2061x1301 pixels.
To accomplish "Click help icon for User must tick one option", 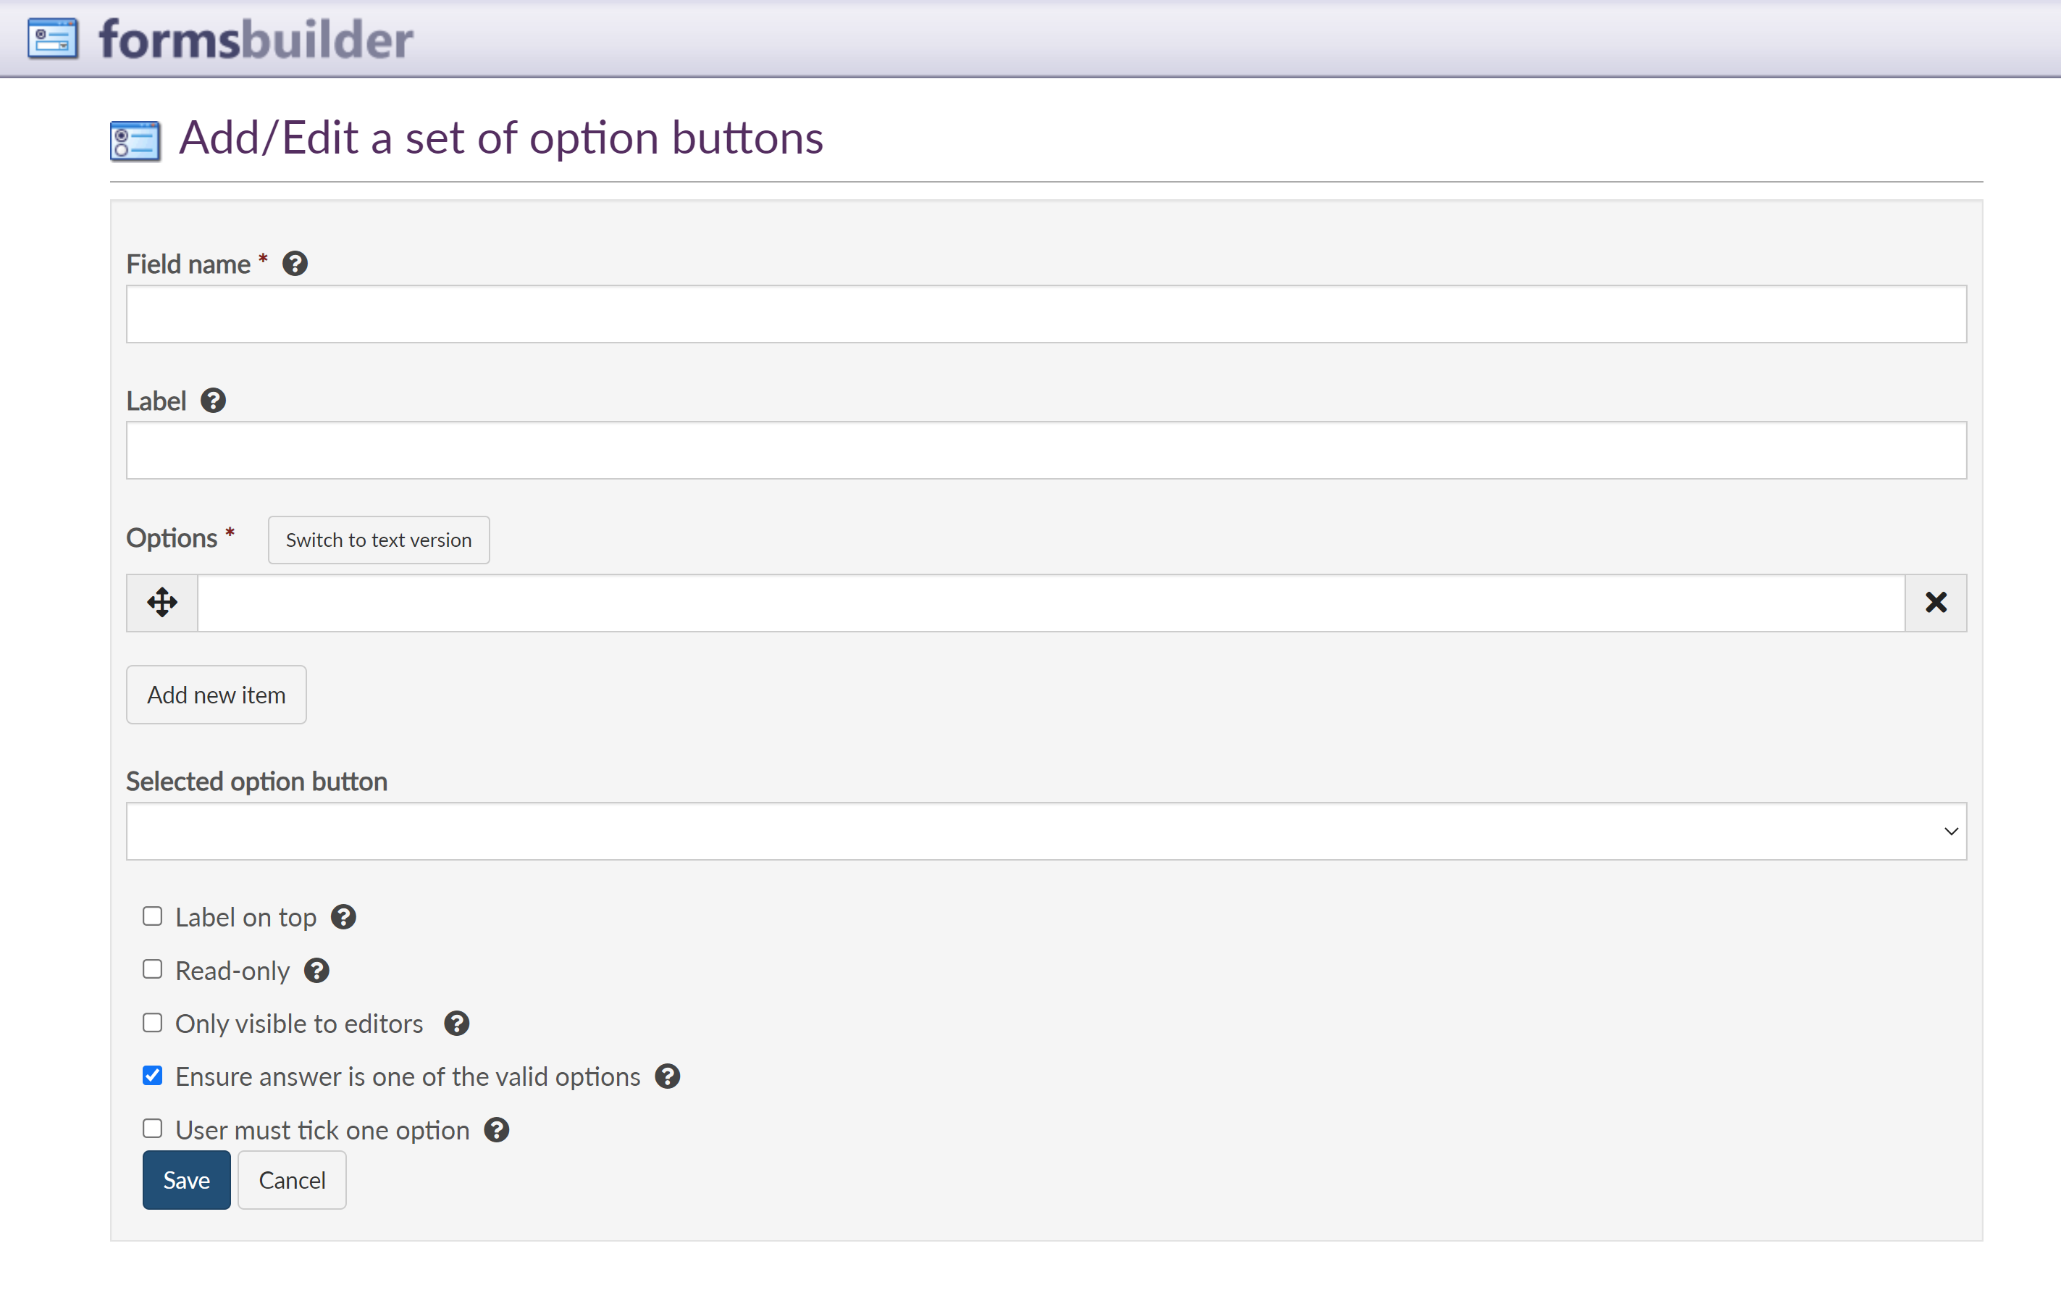I will point(496,1130).
